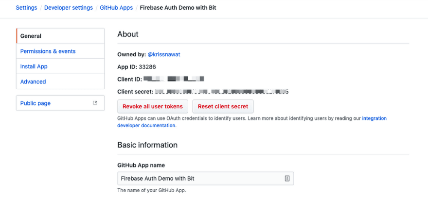Viewport: 428px width, 198px height.
Task: Focus the GitHub App name input field
Action: click(x=206, y=179)
